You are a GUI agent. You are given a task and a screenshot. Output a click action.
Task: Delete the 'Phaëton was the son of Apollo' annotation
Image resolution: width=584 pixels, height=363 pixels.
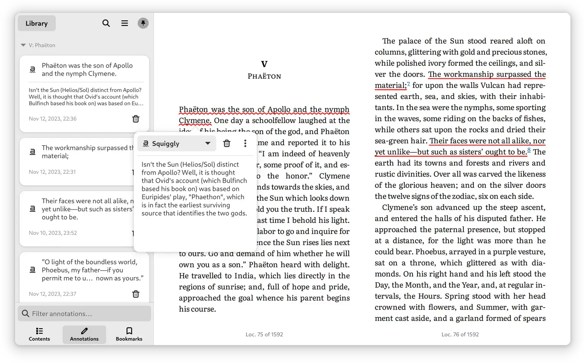136,119
